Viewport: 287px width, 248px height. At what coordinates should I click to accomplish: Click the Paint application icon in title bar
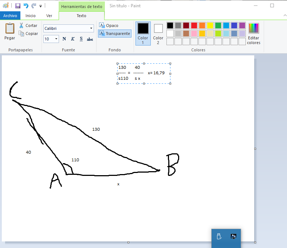tap(6, 6)
